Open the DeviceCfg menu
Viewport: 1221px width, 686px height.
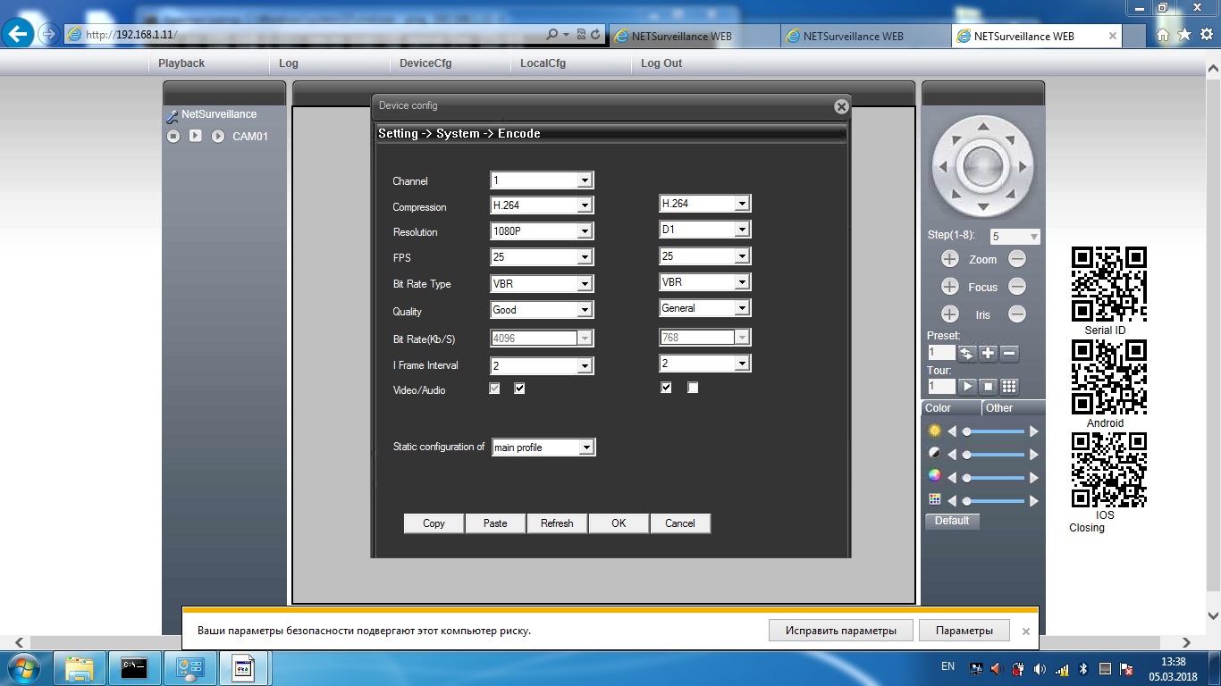coord(425,63)
